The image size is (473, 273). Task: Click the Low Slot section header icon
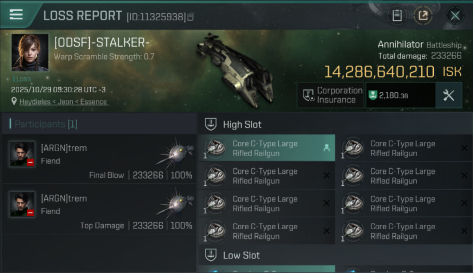211,255
